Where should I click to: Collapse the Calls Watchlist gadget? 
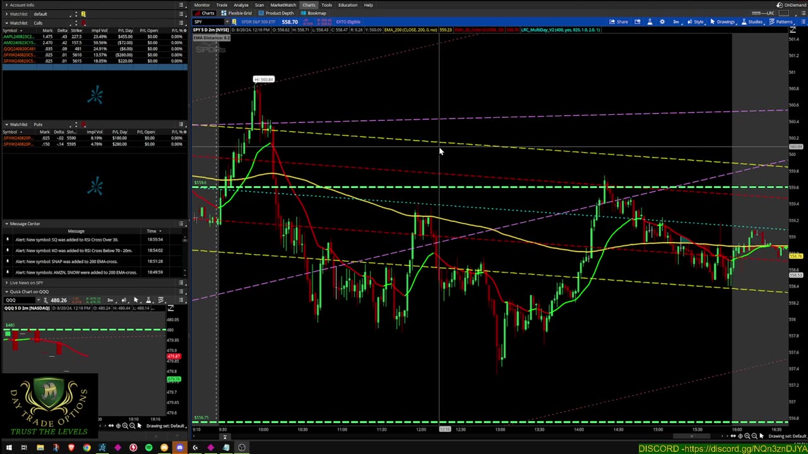(x=6, y=23)
